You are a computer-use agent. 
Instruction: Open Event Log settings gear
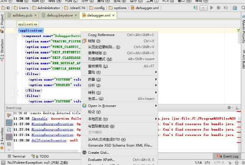point(230,107)
